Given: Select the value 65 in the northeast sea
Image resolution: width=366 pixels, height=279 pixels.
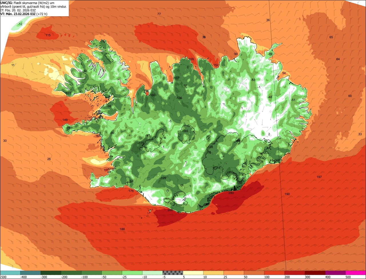Looking at the screenshot, I should click(x=331, y=37).
